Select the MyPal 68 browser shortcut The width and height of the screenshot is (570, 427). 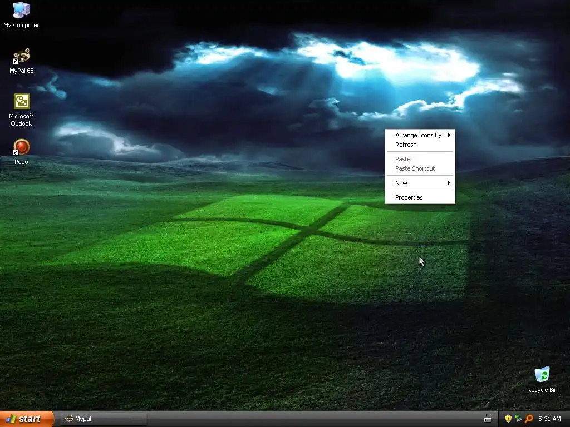21,61
